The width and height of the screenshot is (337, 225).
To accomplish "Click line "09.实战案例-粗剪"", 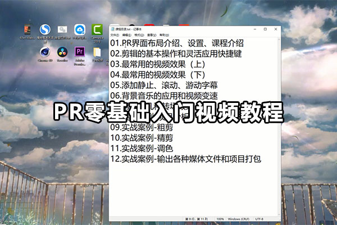I will (142, 128).
